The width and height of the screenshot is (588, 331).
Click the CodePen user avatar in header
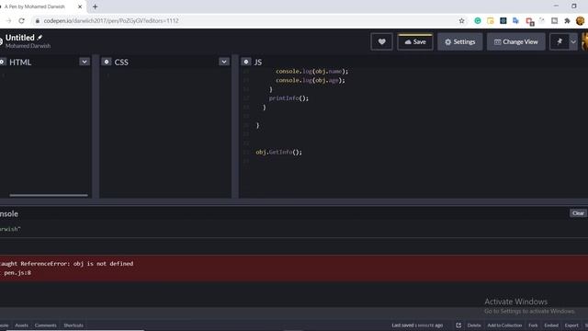coord(584,41)
